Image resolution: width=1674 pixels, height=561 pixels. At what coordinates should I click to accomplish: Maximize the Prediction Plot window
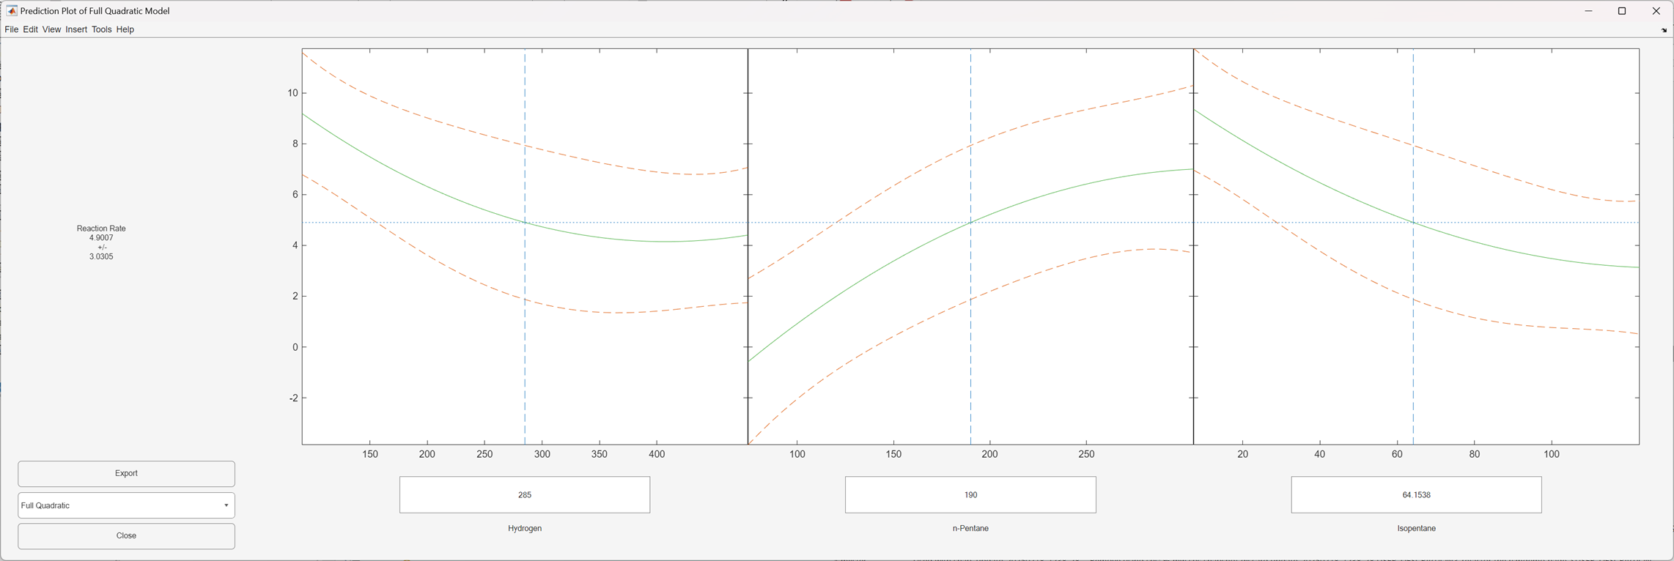tap(1622, 11)
